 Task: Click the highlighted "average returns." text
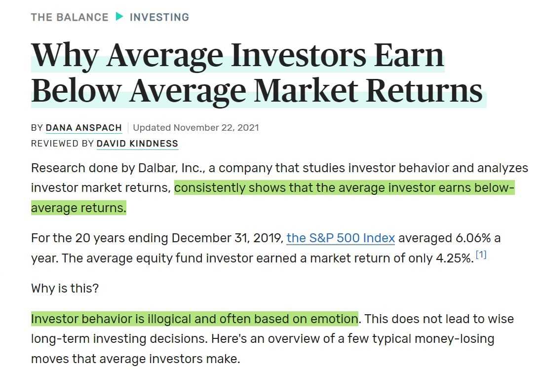(78, 208)
